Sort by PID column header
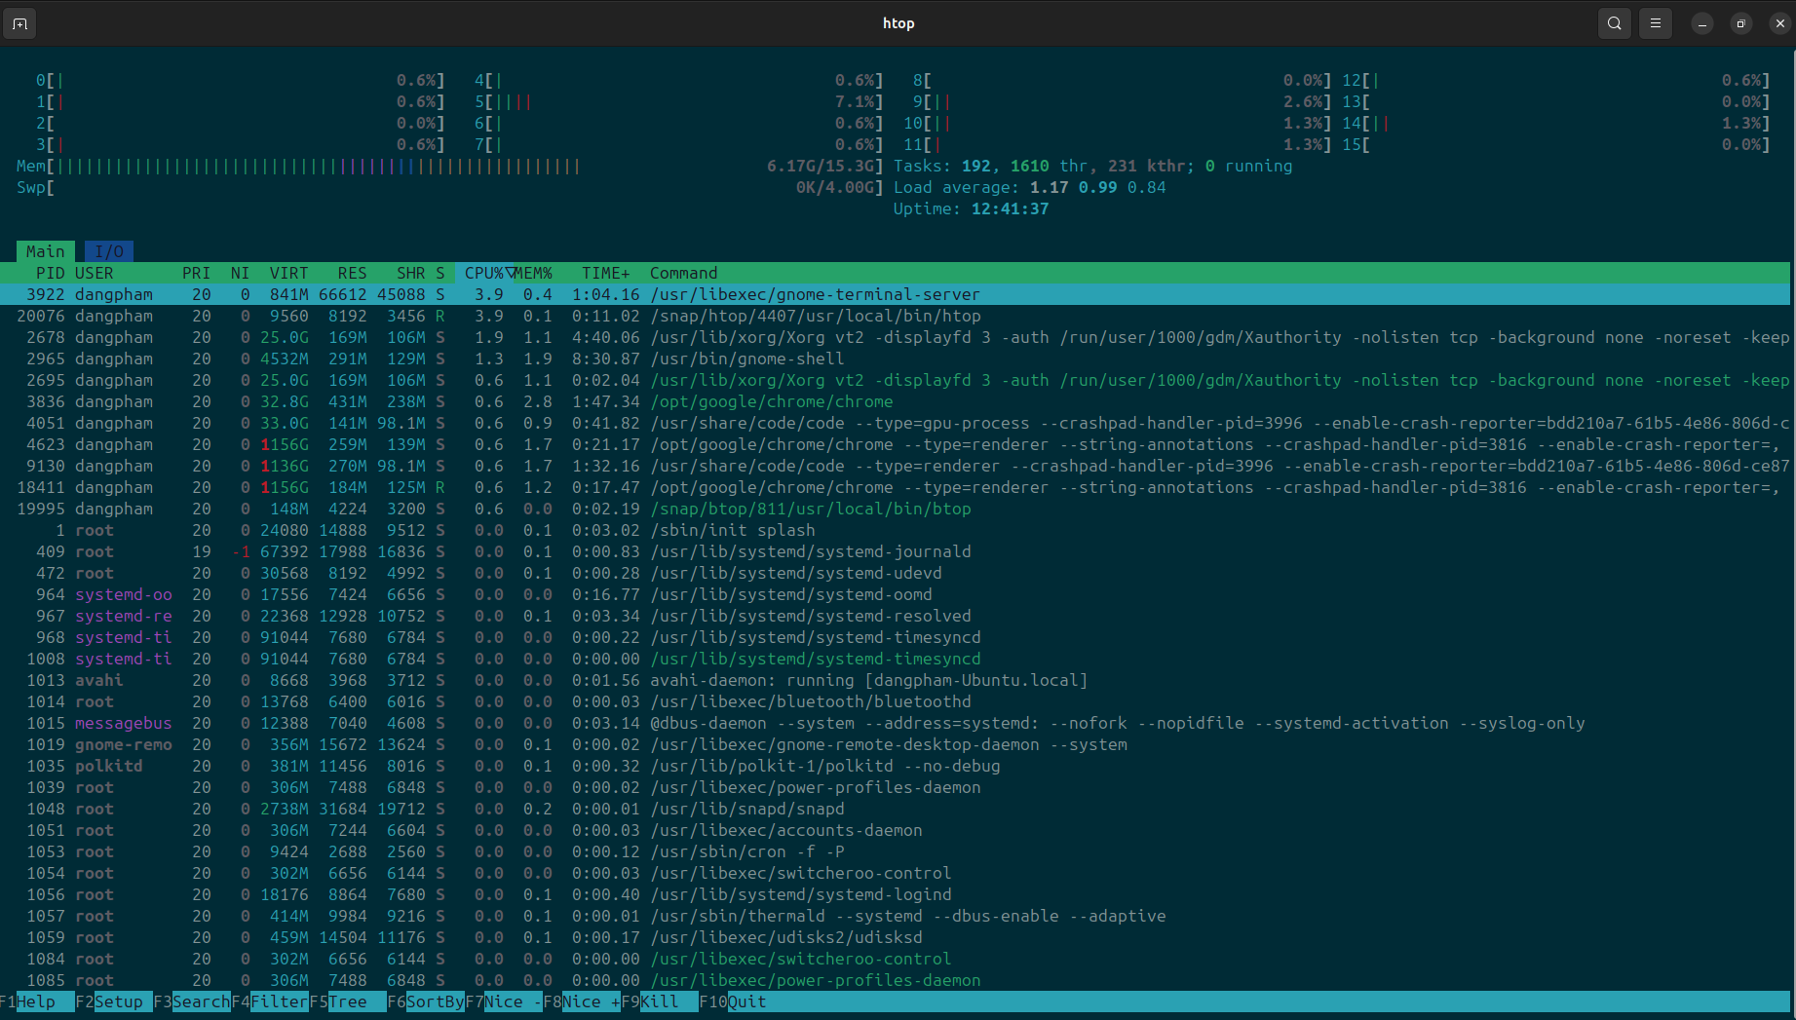 coord(50,273)
